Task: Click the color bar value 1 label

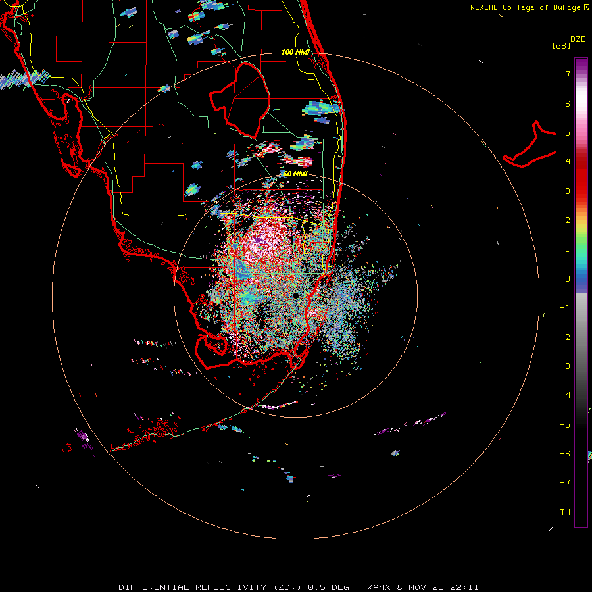Action: coord(568,249)
